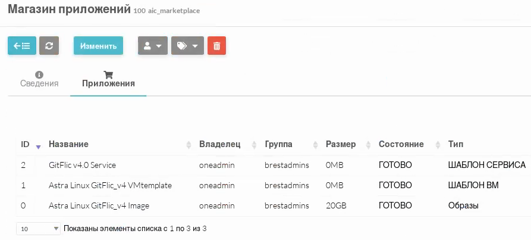Switch to the Сведения tab
Image resolution: width=531 pixels, height=240 pixels.
39,83
